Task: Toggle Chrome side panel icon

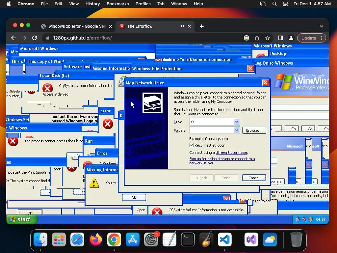Action: tap(280, 38)
